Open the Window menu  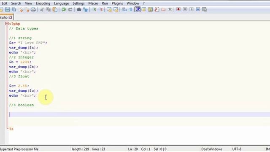tap(133, 3)
